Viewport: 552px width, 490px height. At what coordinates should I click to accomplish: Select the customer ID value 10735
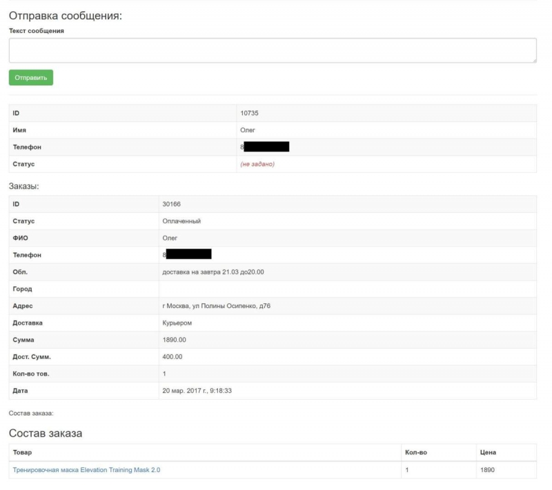pyautogui.click(x=249, y=113)
